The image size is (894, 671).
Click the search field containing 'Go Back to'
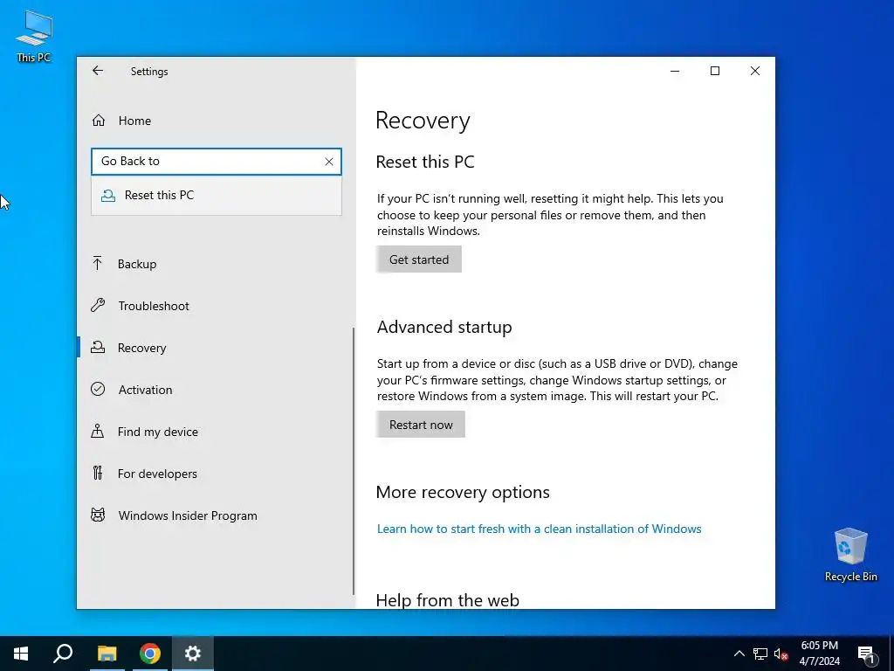coord(217,162)
